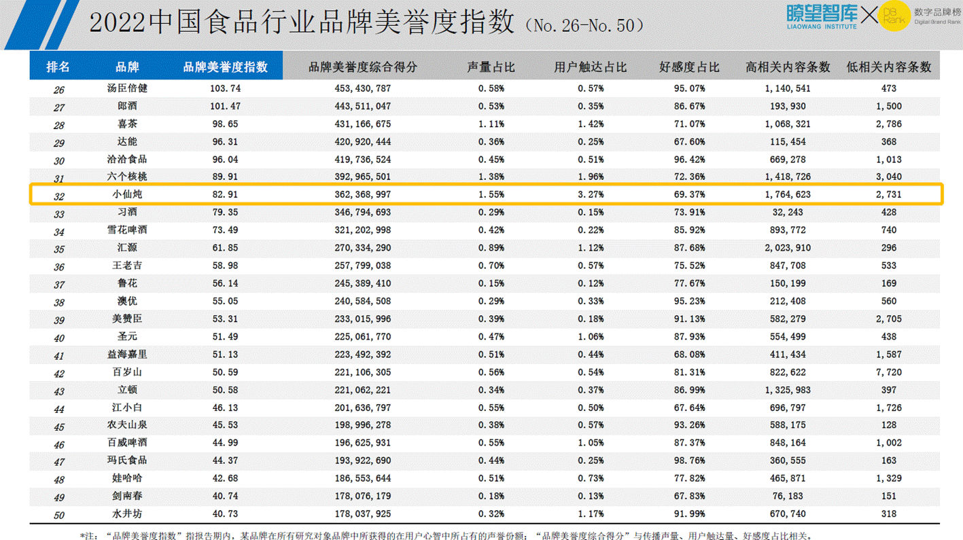963x540 pixels.
Task: Click the 高相关内容条数 column header
Action: pyautogui.click(x=788, y=67)
